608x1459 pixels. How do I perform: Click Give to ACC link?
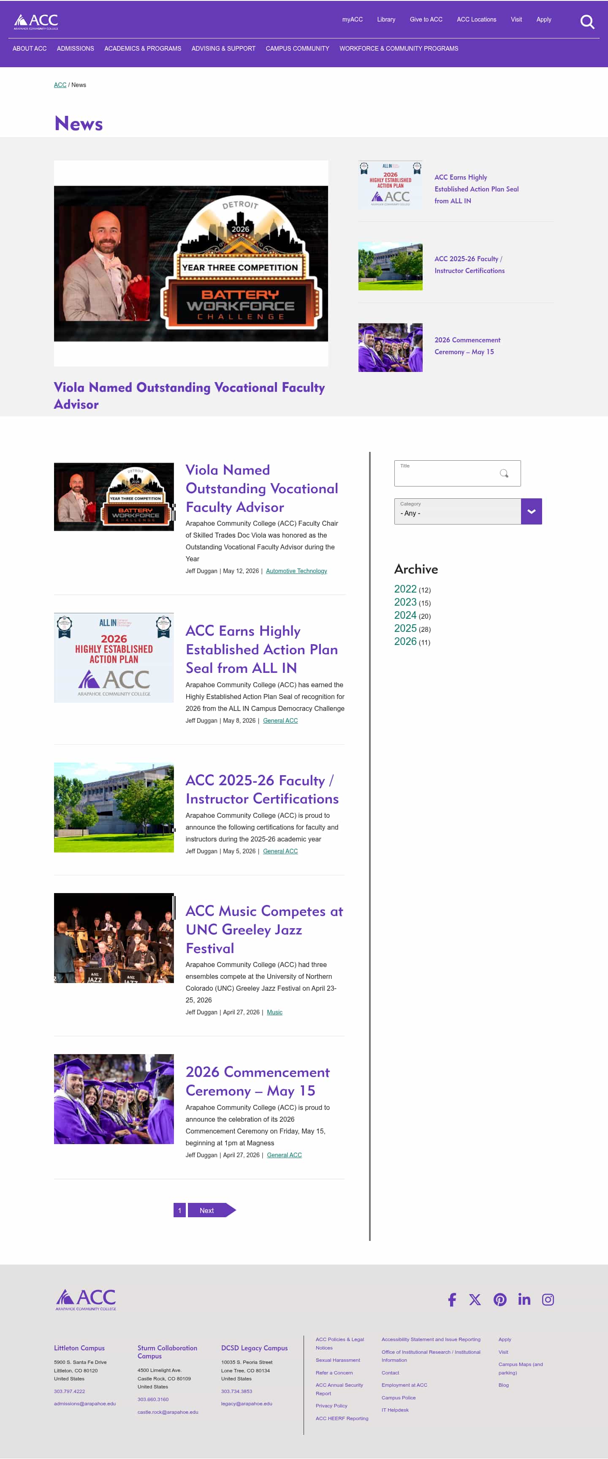click(x=426, y=19)
